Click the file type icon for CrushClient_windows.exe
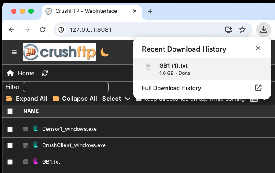This screenshot has height=173, width=275. (x=35, y=145)
